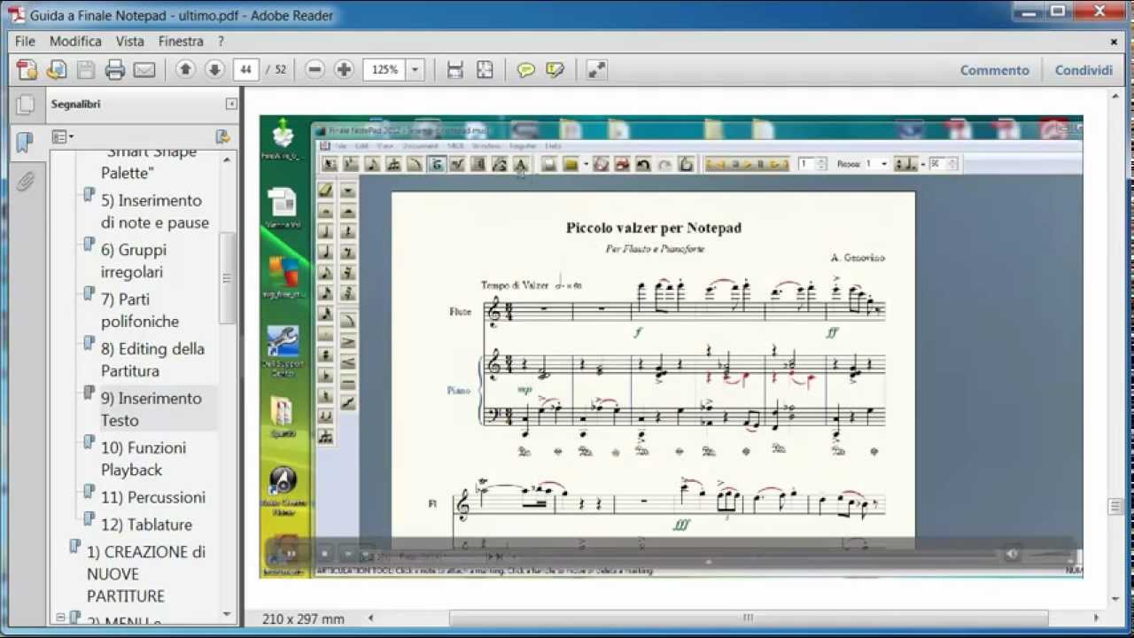Open the attachments paperclip panel
Screen dimensions: 1134x638
pyautogui.click(x=25, y=183)
